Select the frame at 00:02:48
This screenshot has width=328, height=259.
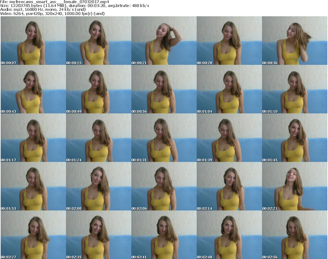click(229, 235)
